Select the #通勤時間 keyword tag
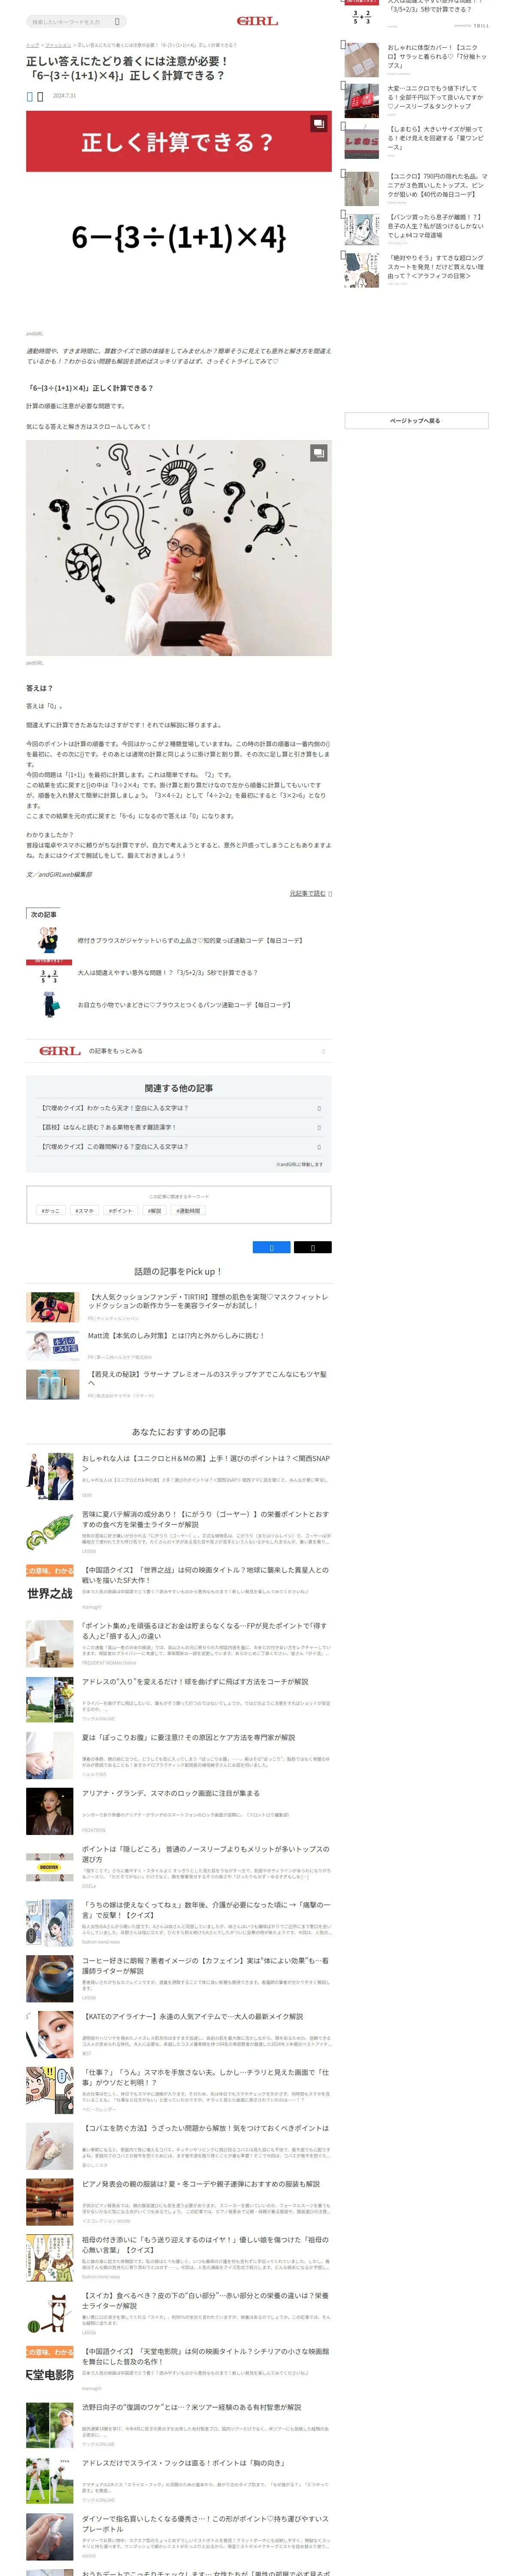Image resolution: width=515 pixels, height=2576 pixels. point(188,1211)
